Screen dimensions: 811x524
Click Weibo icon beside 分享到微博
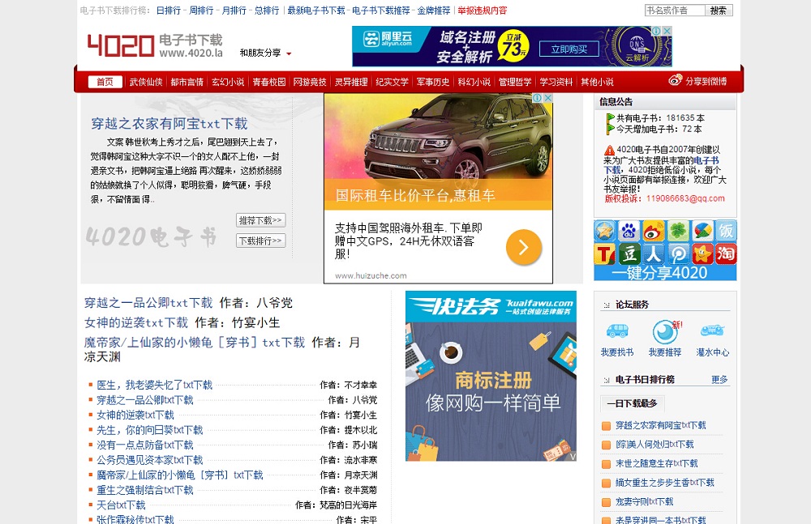675,80
